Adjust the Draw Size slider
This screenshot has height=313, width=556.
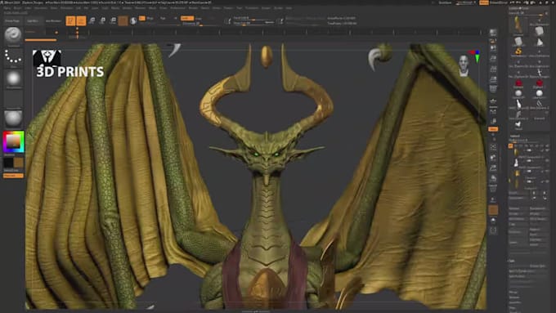click(253, 24)
